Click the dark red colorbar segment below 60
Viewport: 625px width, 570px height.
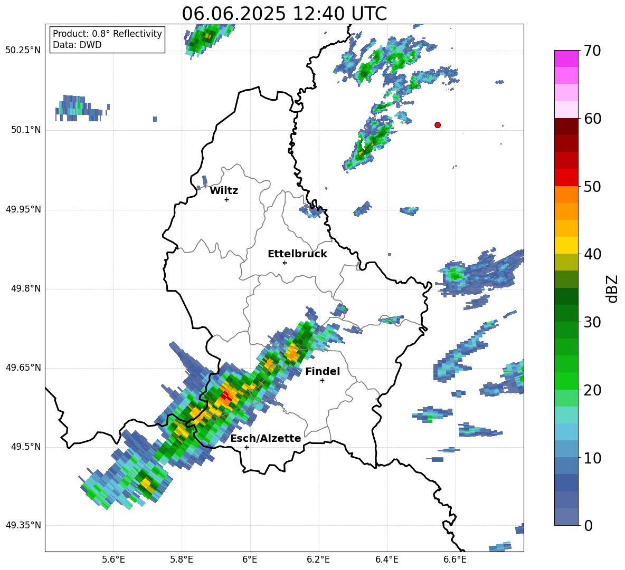click(566, 127)
